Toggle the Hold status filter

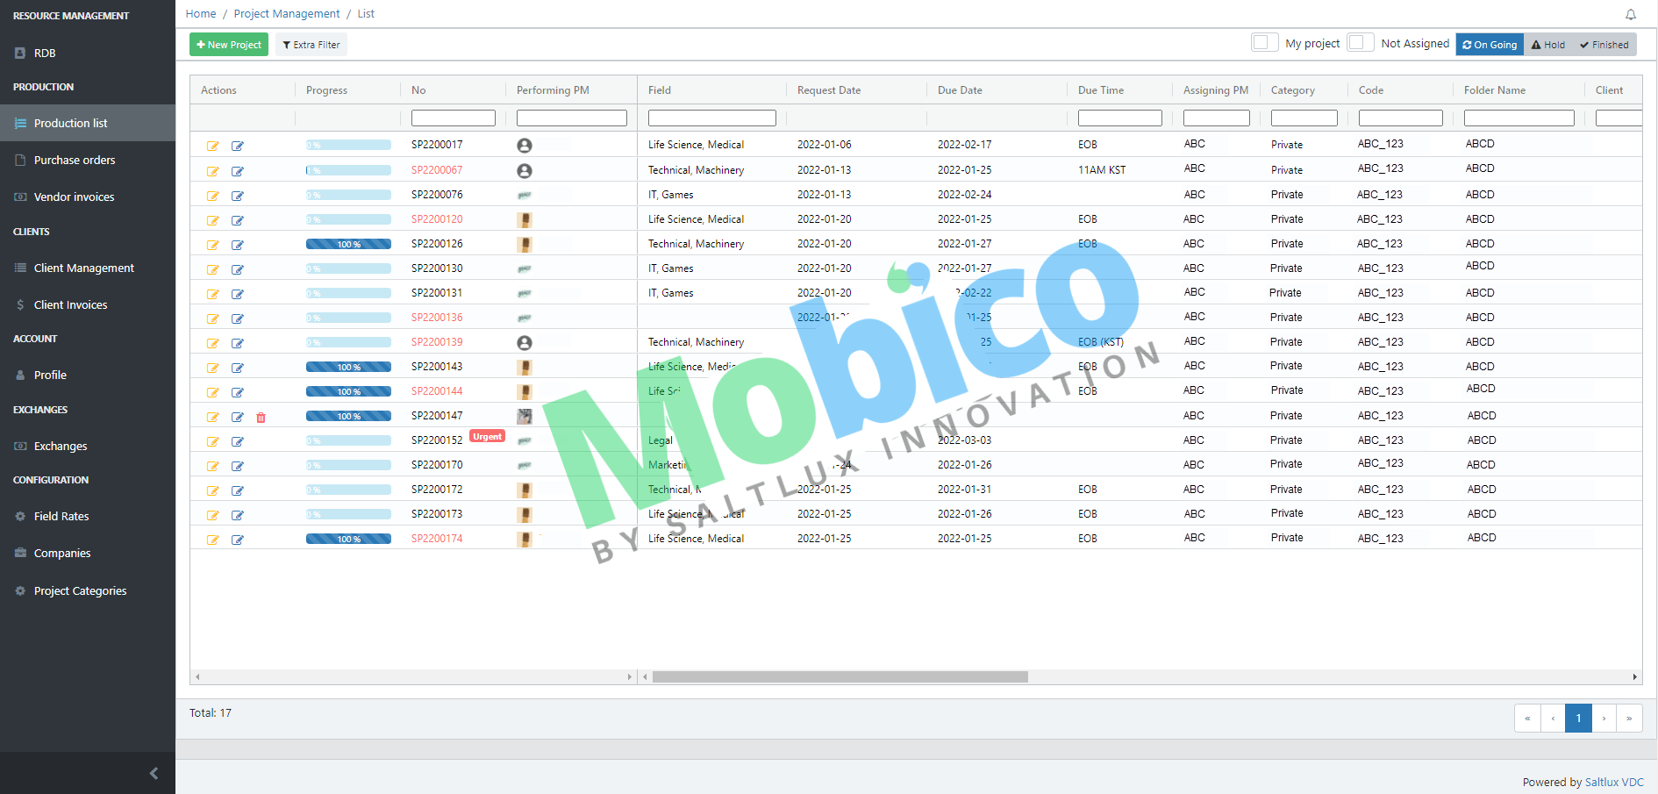(1547, 44)
